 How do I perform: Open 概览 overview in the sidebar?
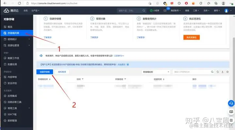coord(17,27)
